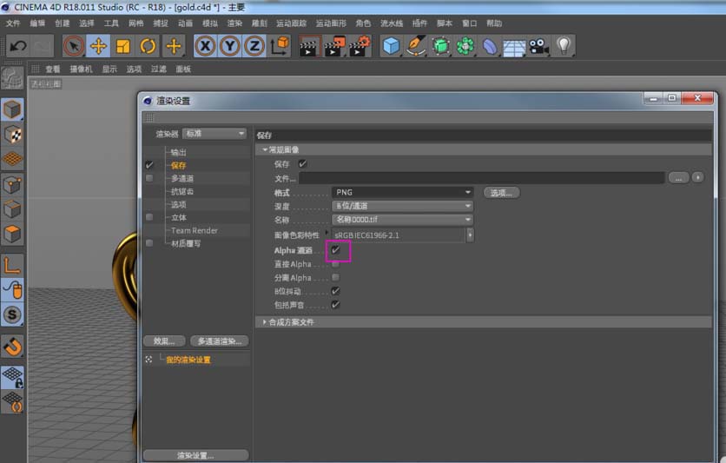
Task: Click the camera icon in the toolbar
Action: tap(539, 46)
